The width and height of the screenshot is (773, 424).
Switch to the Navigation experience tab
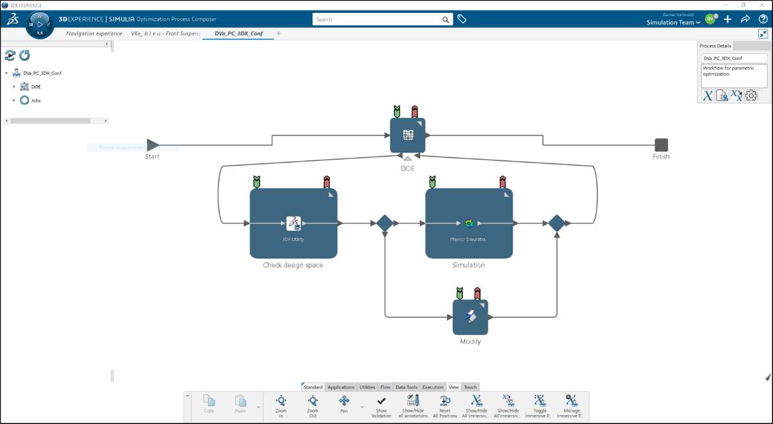tap(94, 34)
